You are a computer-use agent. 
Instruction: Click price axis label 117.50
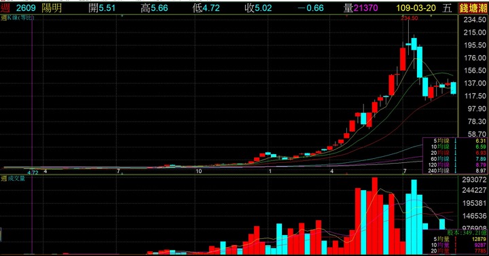coord(475,96)
